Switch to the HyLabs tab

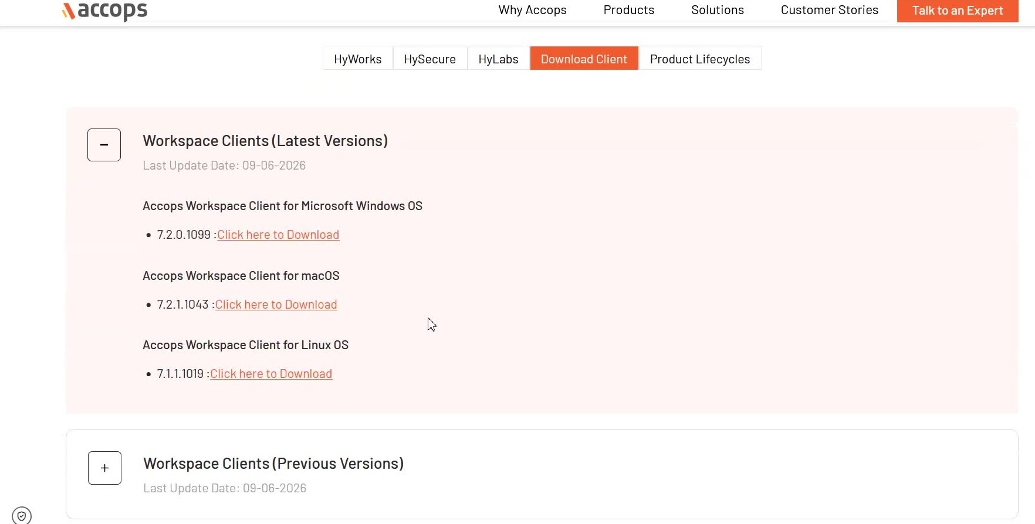click(499, 59)
